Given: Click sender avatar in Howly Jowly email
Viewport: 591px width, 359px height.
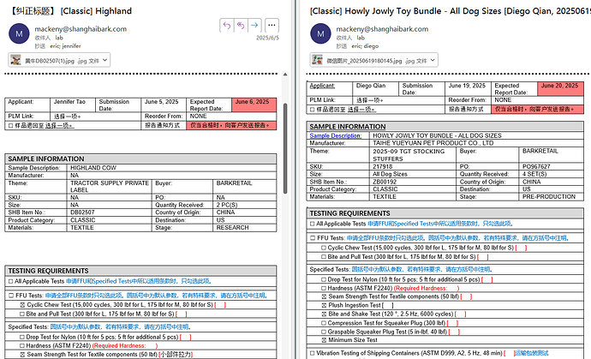Looking at the screenshot, I should (320, 33).
